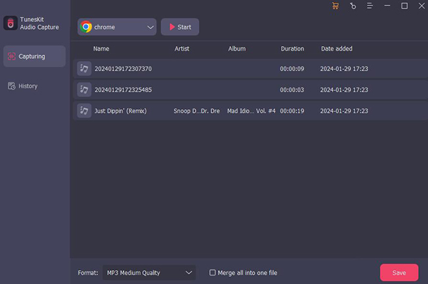Enable Merge all into one file checkbox
The image size is (428, 284).
tap(213, 273)
